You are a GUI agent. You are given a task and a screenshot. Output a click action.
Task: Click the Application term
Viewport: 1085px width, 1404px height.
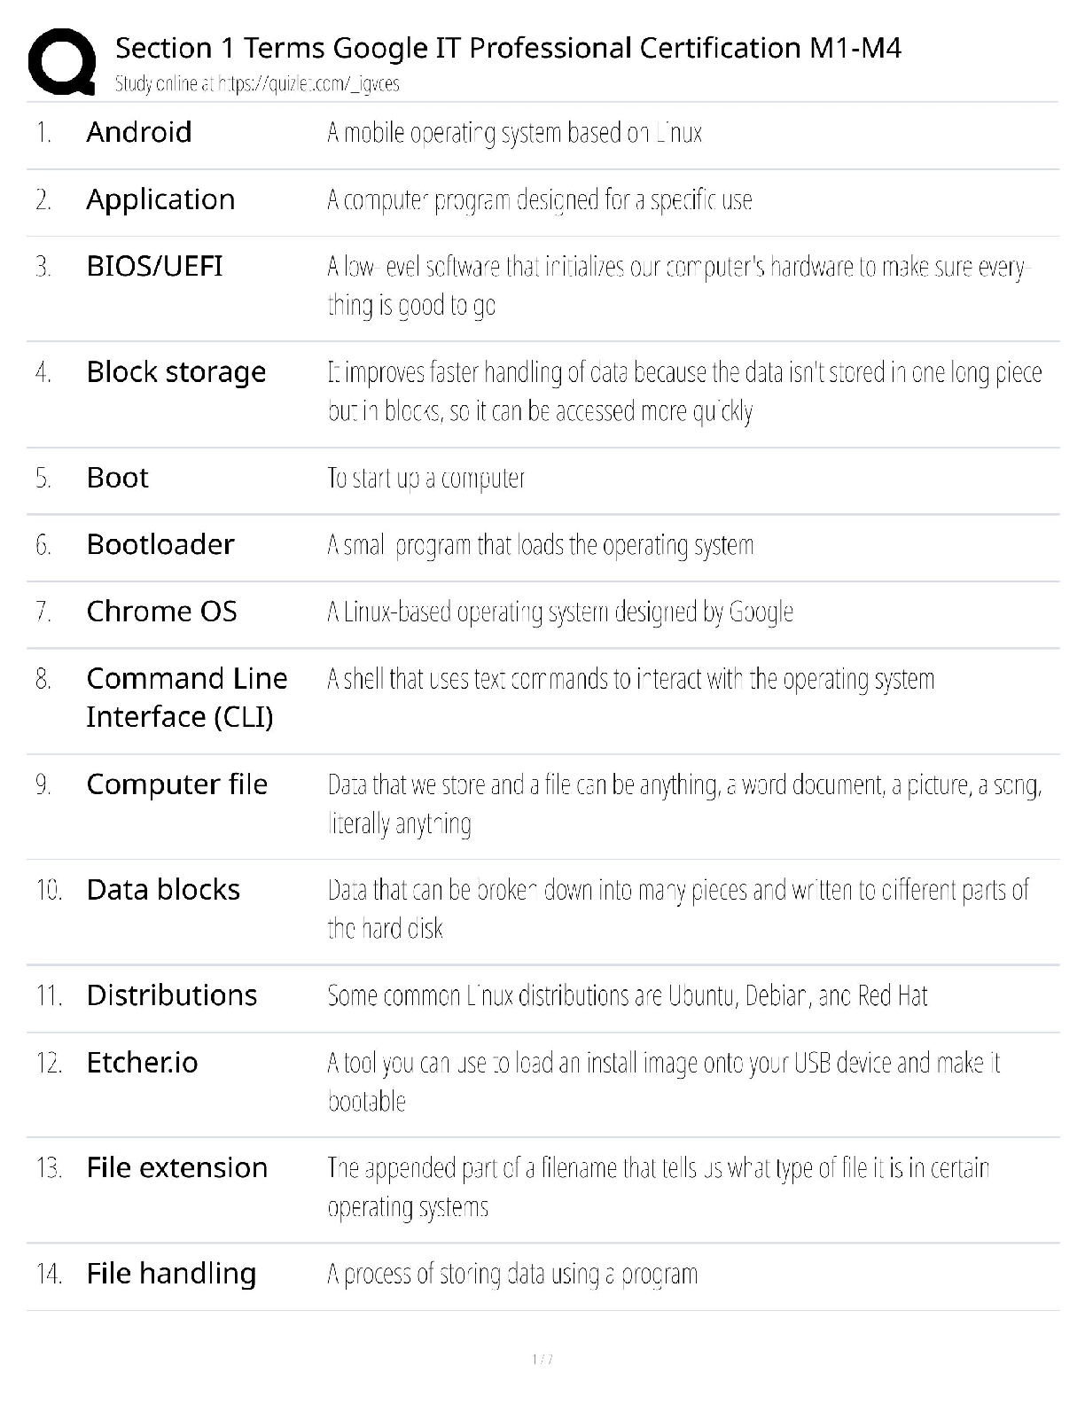160,199
